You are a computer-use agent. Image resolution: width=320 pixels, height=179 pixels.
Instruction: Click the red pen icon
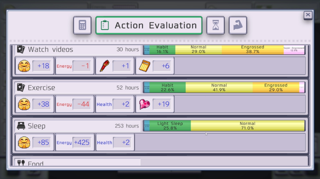pos(104,66)
